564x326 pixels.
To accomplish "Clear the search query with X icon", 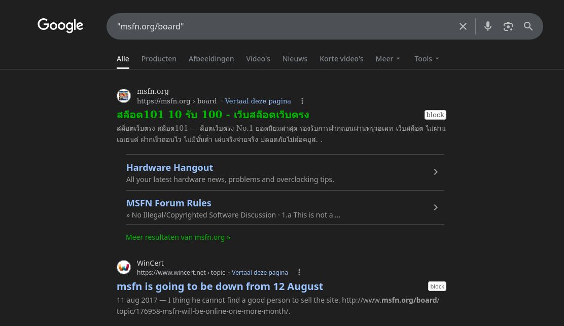I will click(x=463, y=26).
